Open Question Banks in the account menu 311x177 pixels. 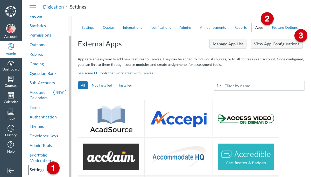click(x=44, y=73)
